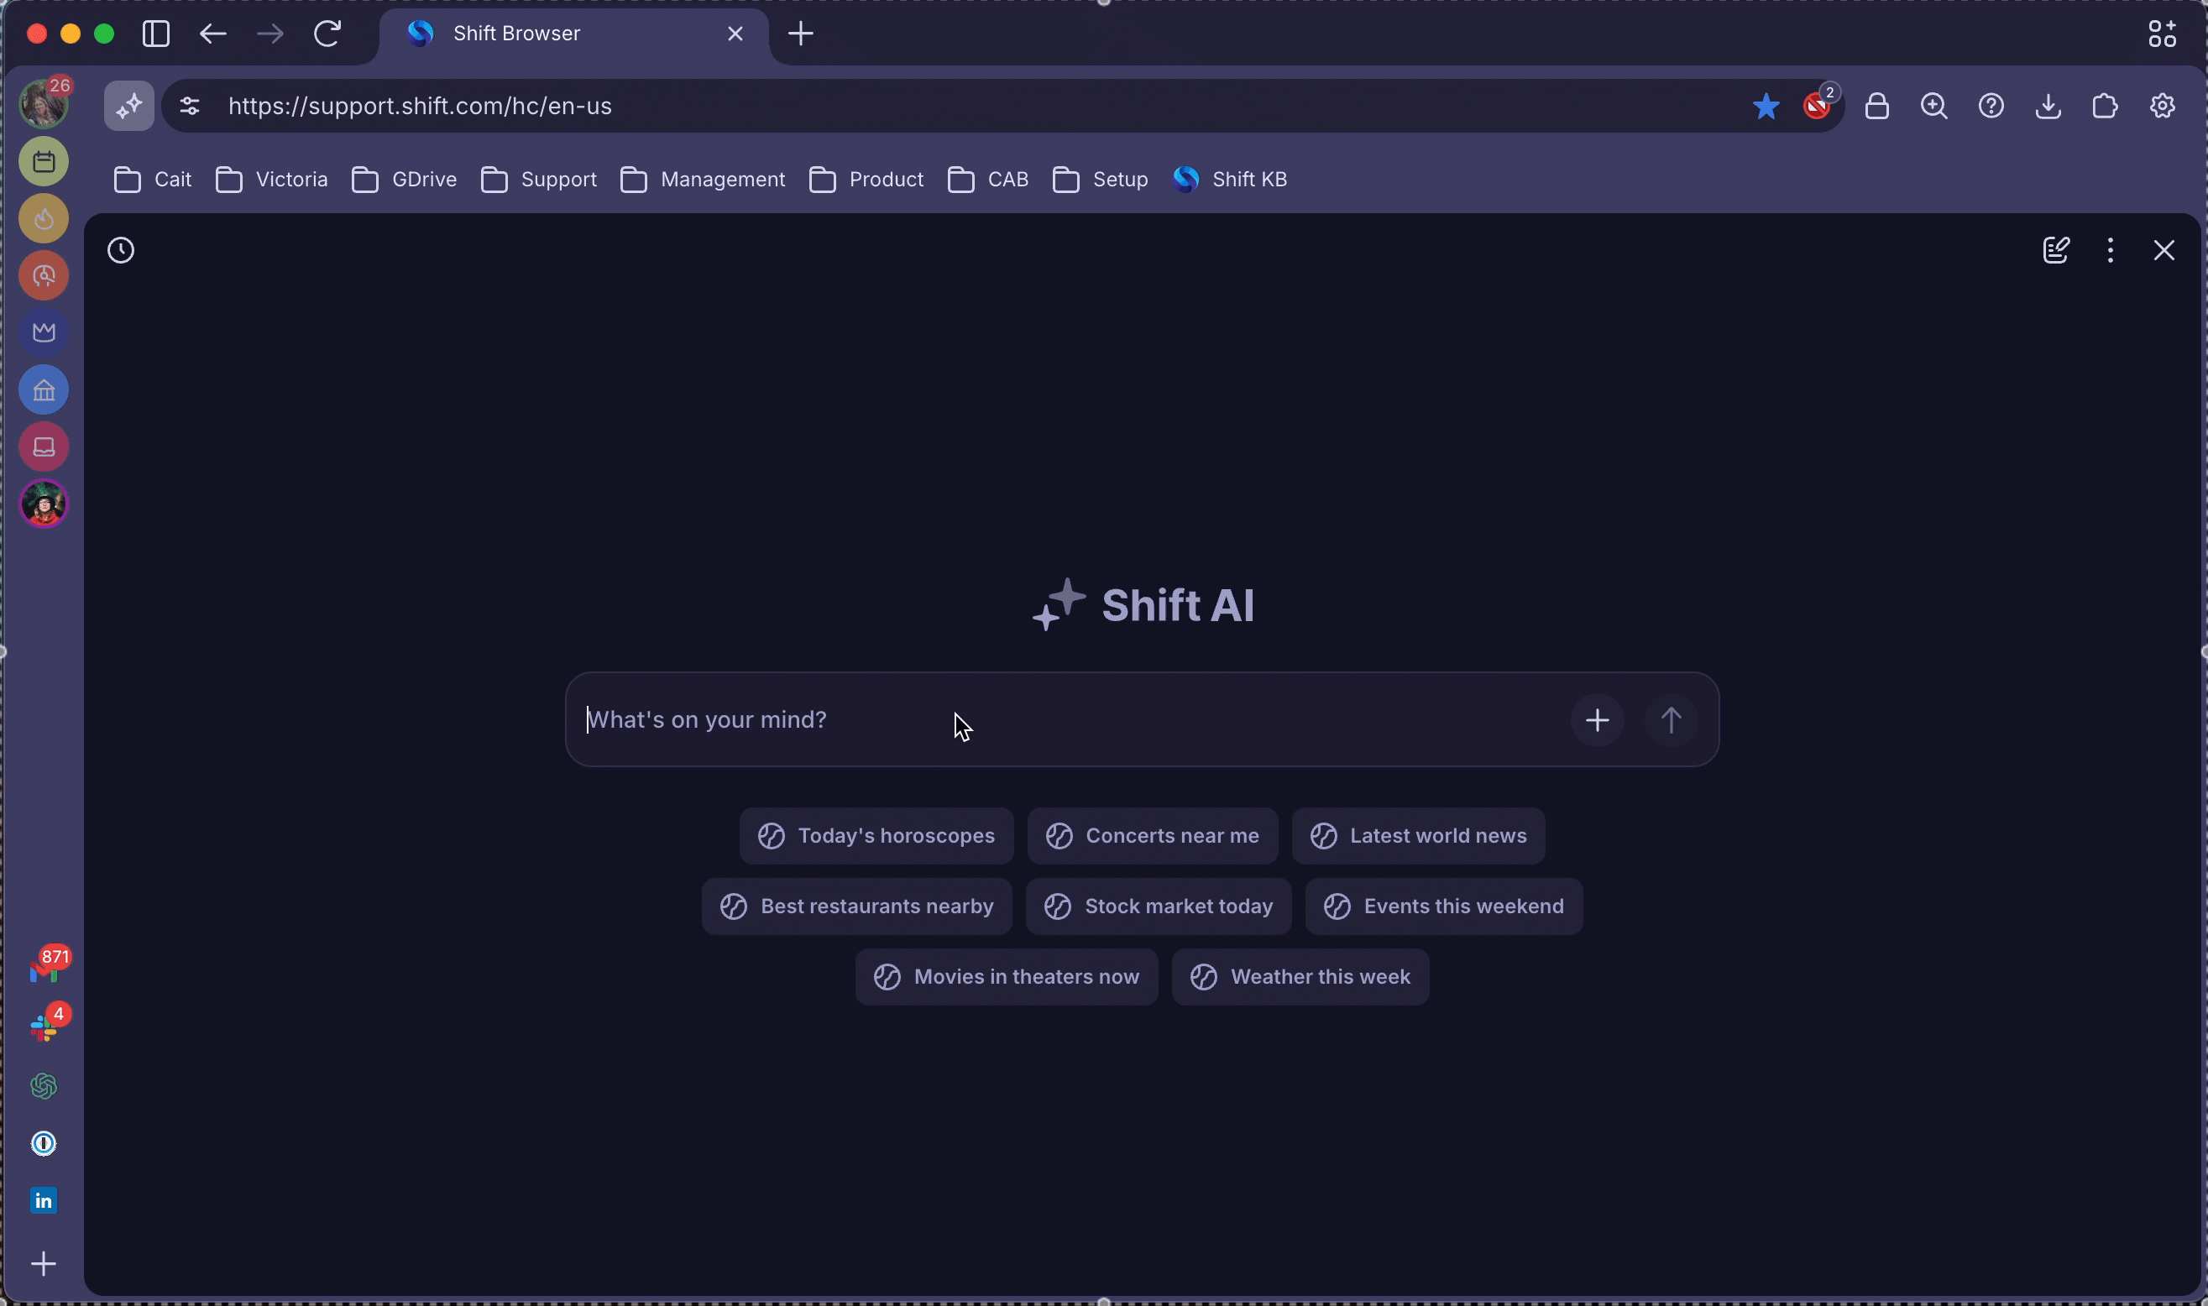The image size is (2208, 1306).
Task: Open the Setup bookmark folder
Action: coord(1101,180)
